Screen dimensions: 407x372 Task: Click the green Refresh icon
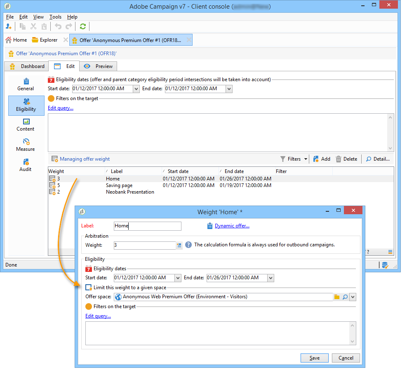pos(83,26)
